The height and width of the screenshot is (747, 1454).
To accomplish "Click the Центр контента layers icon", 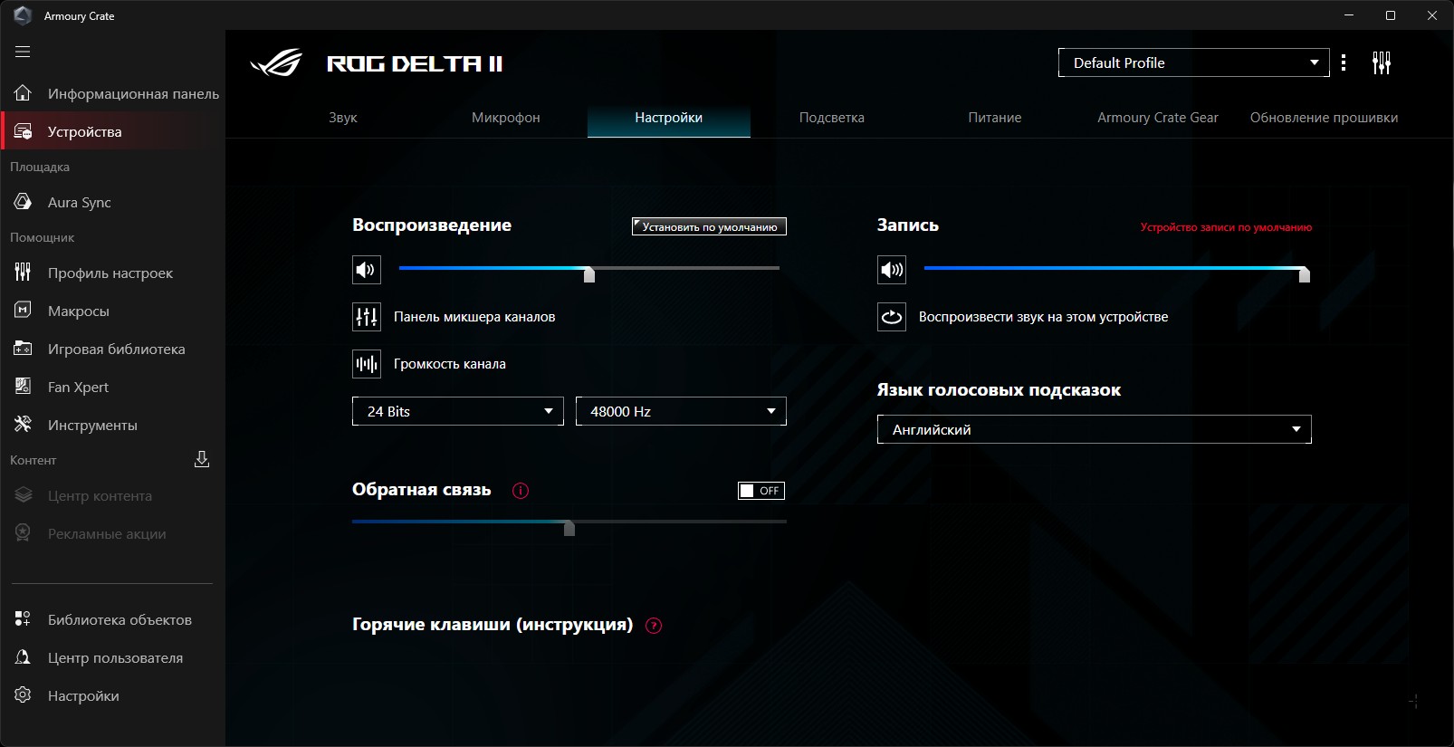I will (23, 495).
